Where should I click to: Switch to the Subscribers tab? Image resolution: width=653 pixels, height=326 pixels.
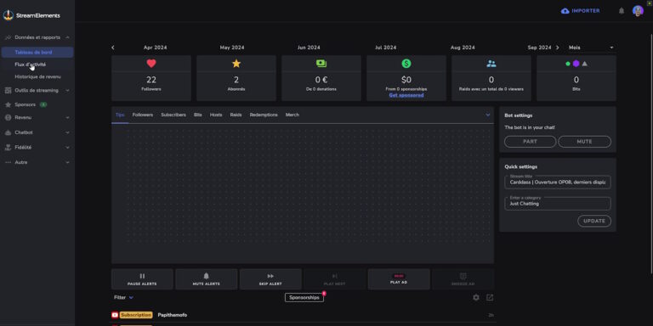point(173,115)
